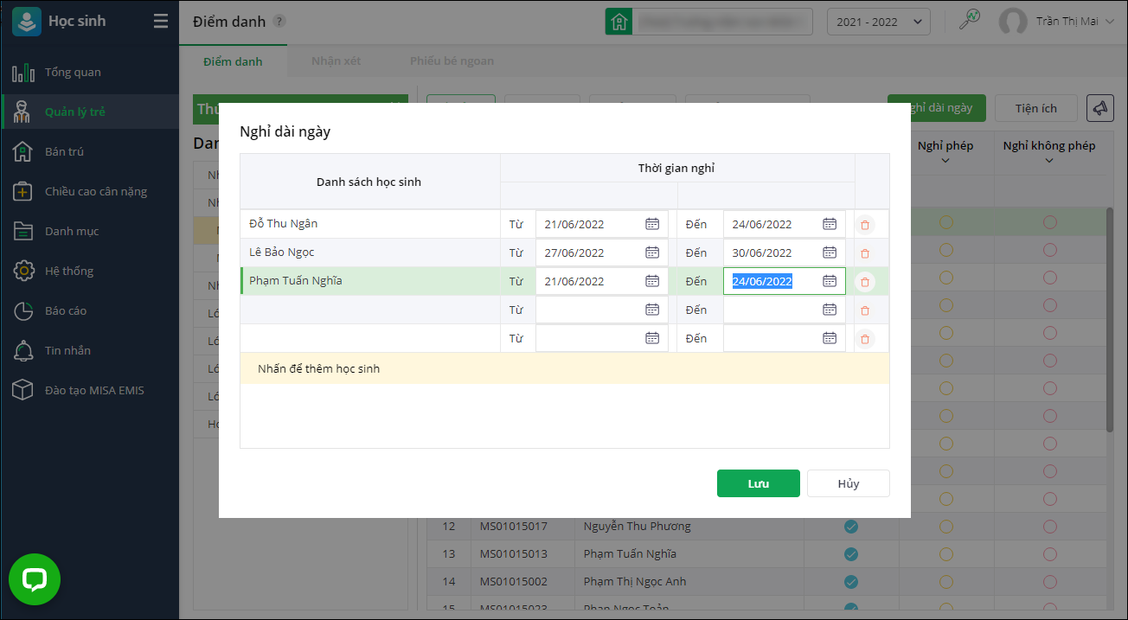Screen dimensions: 1128x620
Task: Collapse sidebar with hamburger menu icon
Action: pos(161,22)
